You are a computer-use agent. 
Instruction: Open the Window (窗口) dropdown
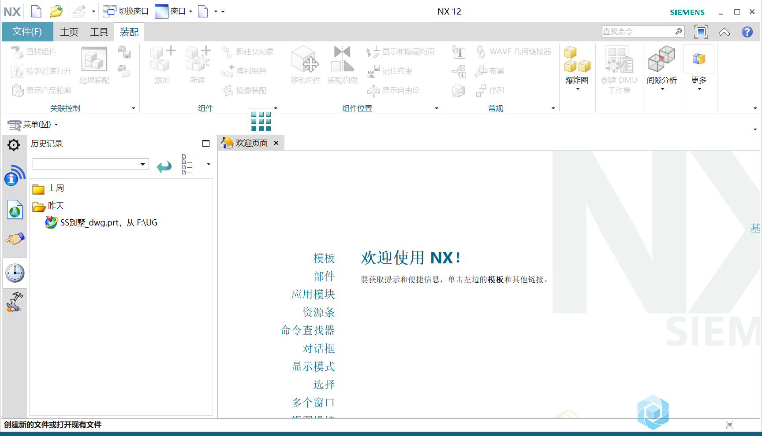click(174, 11)
